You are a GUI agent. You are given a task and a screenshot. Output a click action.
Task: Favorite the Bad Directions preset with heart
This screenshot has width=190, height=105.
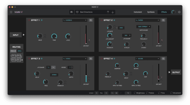[x=77, y=12]
